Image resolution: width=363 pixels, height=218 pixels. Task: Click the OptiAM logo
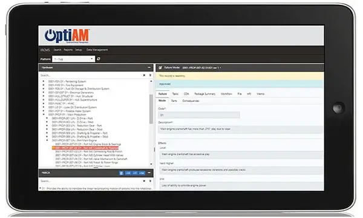(x=67, y=36)
